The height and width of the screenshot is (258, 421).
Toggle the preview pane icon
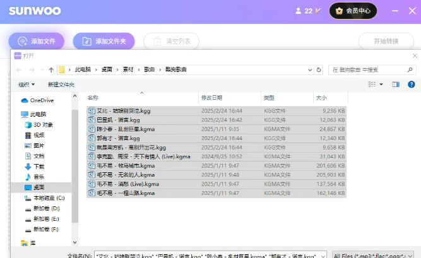point(396,84)
